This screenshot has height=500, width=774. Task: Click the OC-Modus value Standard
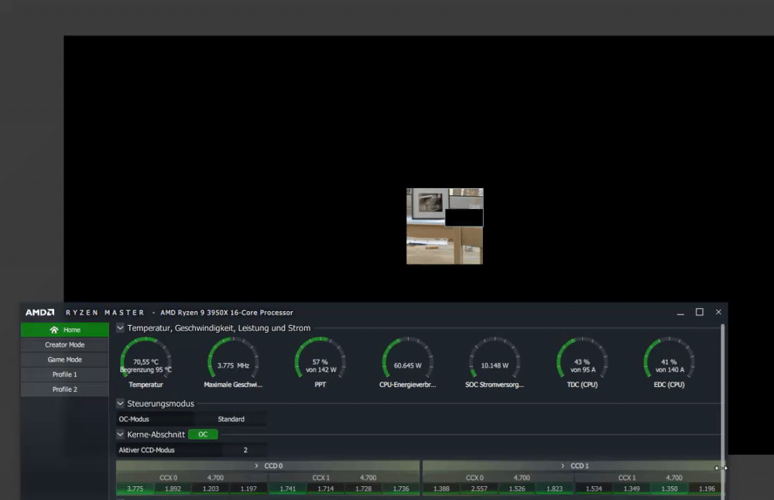pyautogui.click(x=231, y=419)
